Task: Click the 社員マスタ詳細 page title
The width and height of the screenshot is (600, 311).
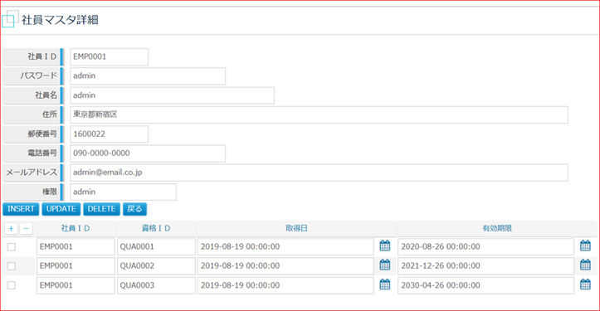Action: 60,20
